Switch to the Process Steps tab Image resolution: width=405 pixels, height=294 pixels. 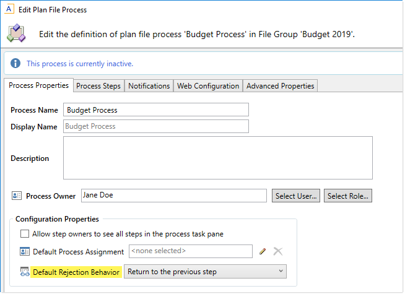coord(98,86)
